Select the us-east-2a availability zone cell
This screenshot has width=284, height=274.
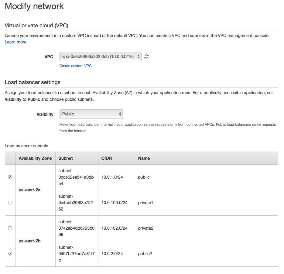(29, 190)
